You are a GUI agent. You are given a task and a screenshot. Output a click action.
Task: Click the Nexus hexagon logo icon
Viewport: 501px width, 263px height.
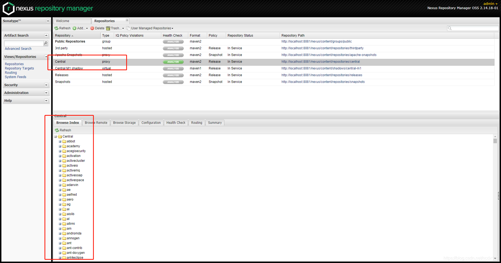click(8, 8)
